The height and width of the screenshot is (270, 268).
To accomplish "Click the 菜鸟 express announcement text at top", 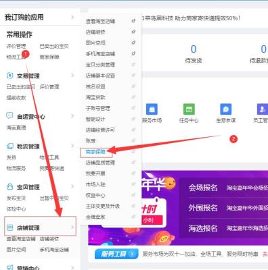I will click(191, 18).
